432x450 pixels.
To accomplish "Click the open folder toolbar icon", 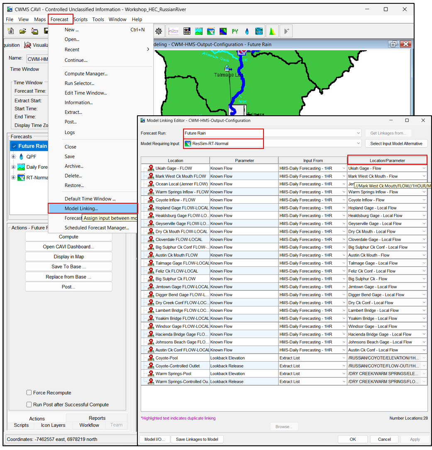I will tap(23, 31).
